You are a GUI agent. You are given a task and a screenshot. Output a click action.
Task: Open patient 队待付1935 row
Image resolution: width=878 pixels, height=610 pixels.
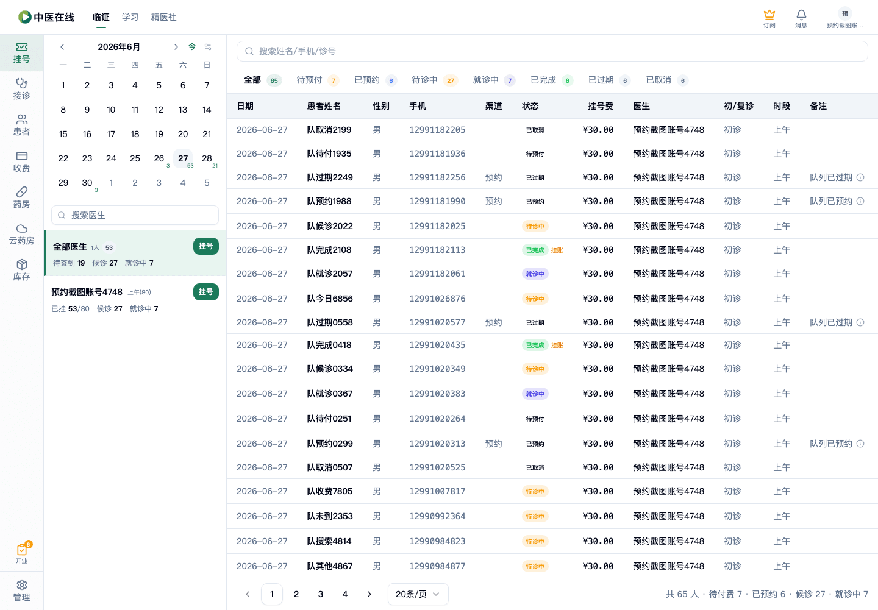click(x=552, y=154)
